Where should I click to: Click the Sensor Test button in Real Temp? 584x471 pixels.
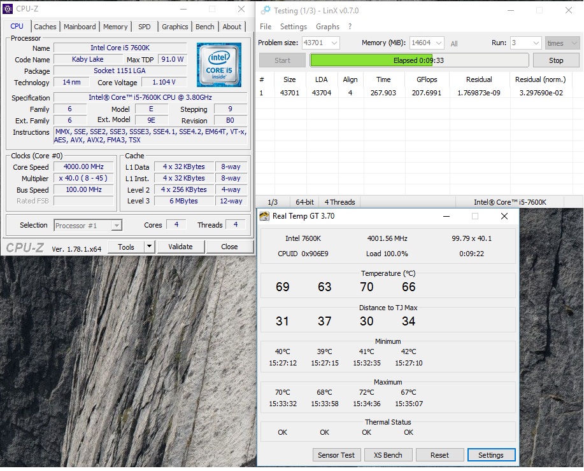point(336,455)
